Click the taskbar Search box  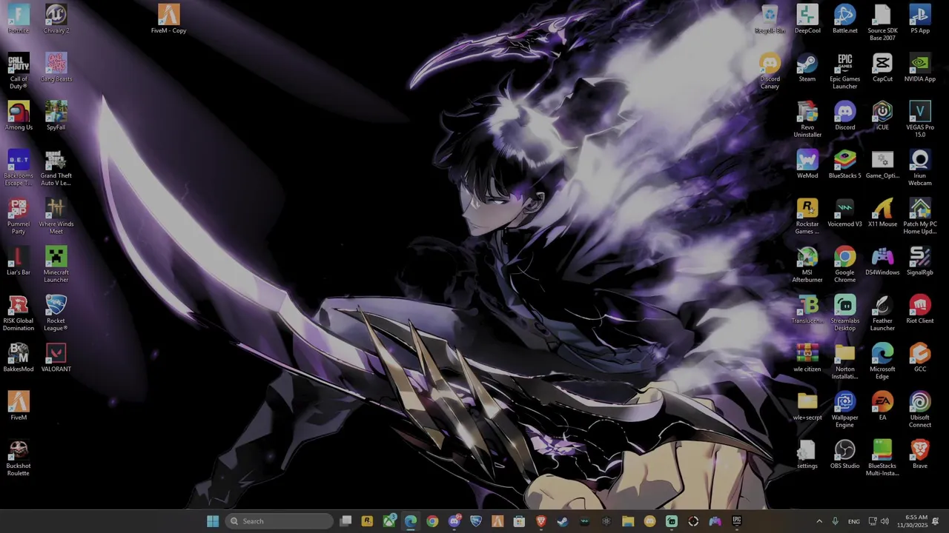(279, 521)
